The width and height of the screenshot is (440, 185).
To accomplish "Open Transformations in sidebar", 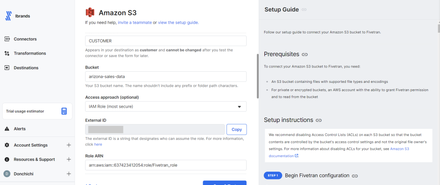I will (30, 53).
